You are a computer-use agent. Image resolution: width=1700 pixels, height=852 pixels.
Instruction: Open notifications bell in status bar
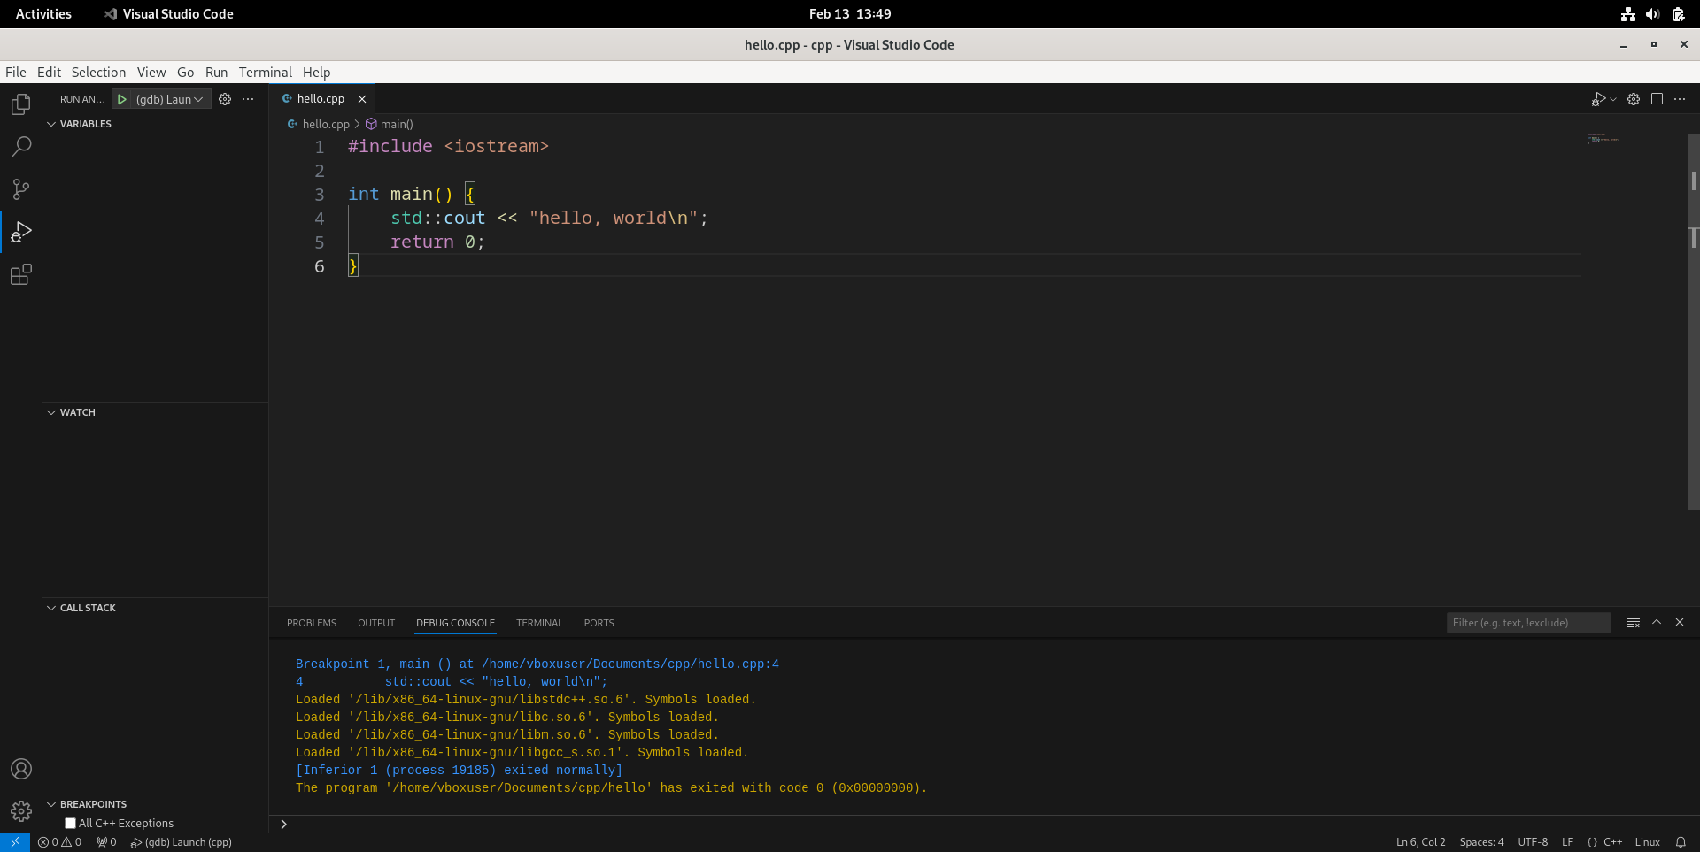click(x=1681, y=842)
